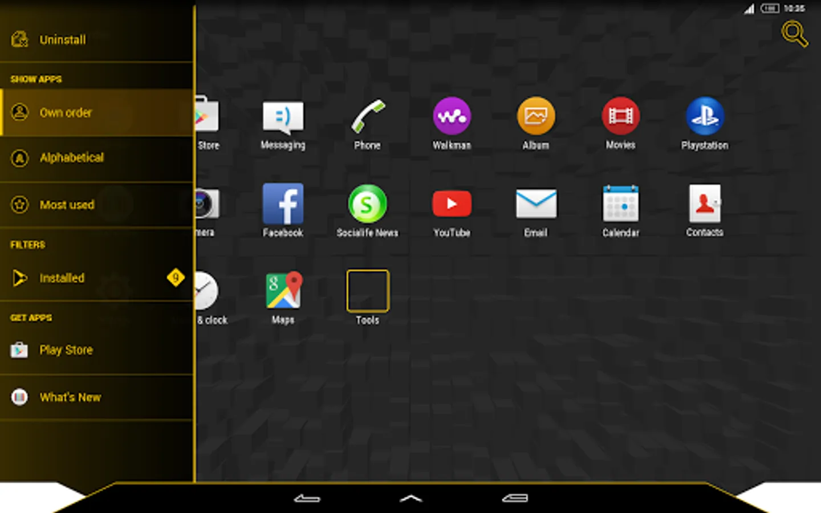Tap the status bar clock

coord(794,9)
